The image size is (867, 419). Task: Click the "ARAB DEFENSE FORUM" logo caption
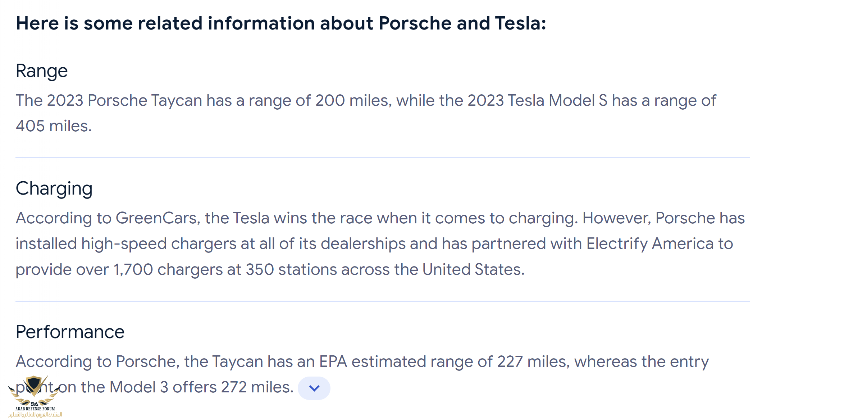click(35, 409)
